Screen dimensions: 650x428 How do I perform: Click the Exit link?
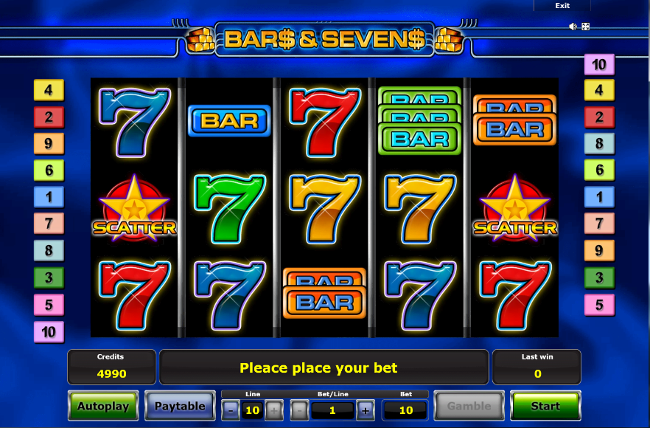point(562,5)
